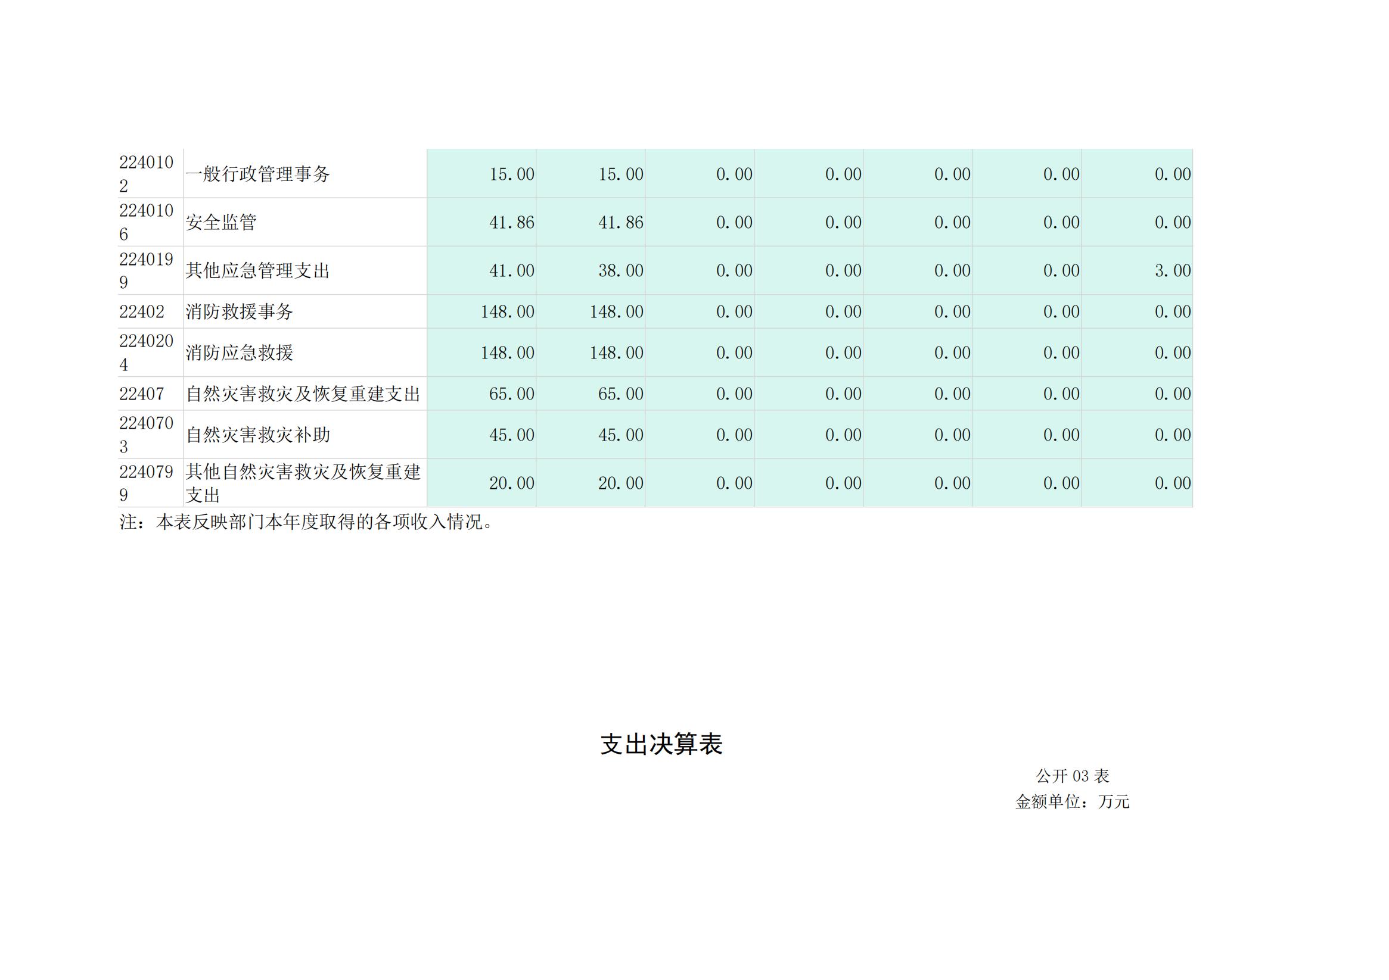Select the second 15.00 in 一般行政管理事务 row
This screenshot has width=1389, height=980.
coord(621,174)
